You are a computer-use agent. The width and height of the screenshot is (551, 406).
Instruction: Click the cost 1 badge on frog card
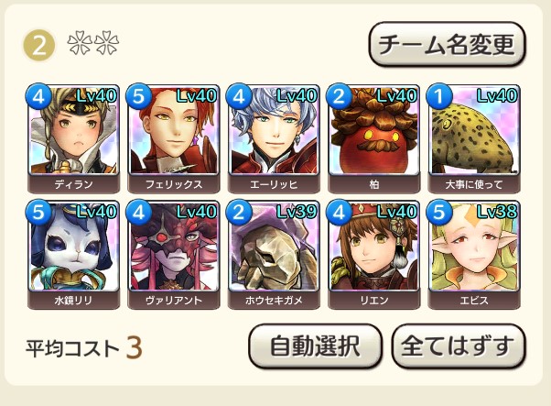coord(439,96)
